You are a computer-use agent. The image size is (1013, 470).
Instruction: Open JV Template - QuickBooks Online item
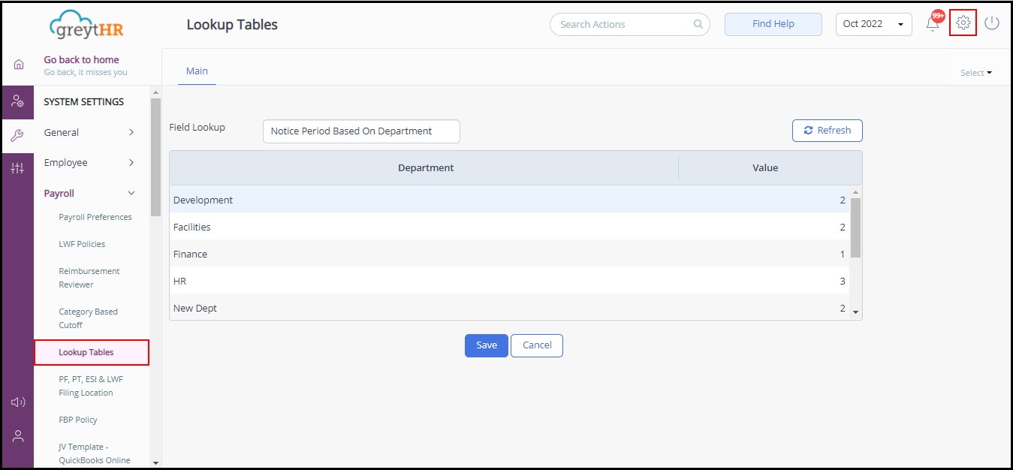pos(95,453)
